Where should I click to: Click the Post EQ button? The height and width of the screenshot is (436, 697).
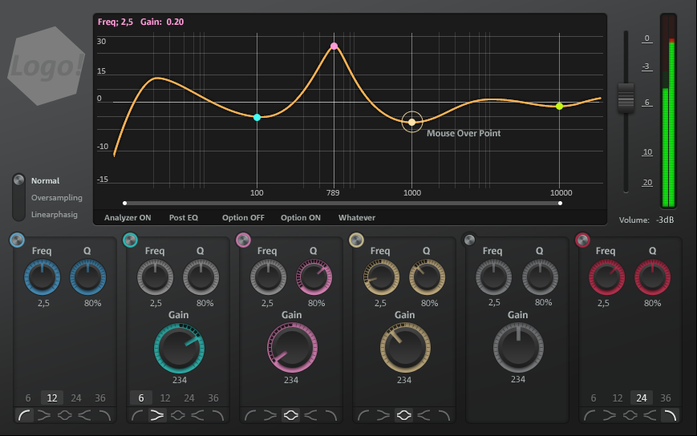(x=183, y=217)
